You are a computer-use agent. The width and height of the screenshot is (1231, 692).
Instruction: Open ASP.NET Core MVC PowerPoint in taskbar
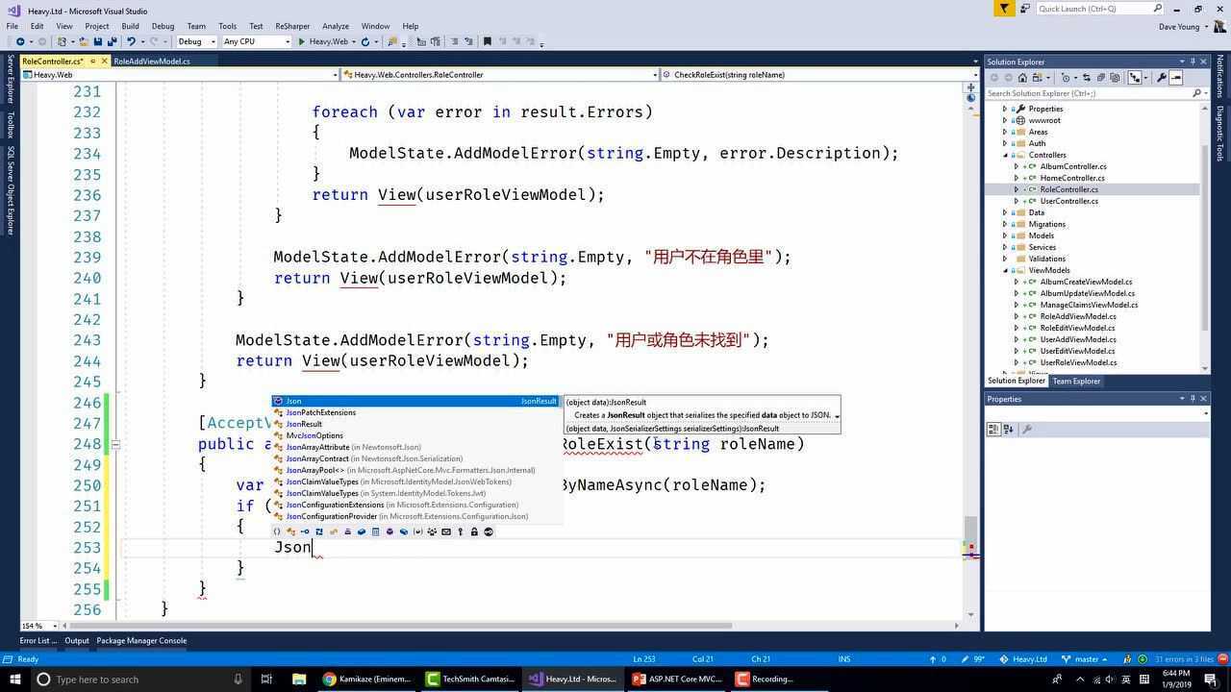pyautogui.click(x=678, y=679)
